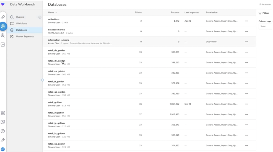
Task: Collapse the sidebar with the circle handle
Action: pyautogui.click(x=43, y=80)
